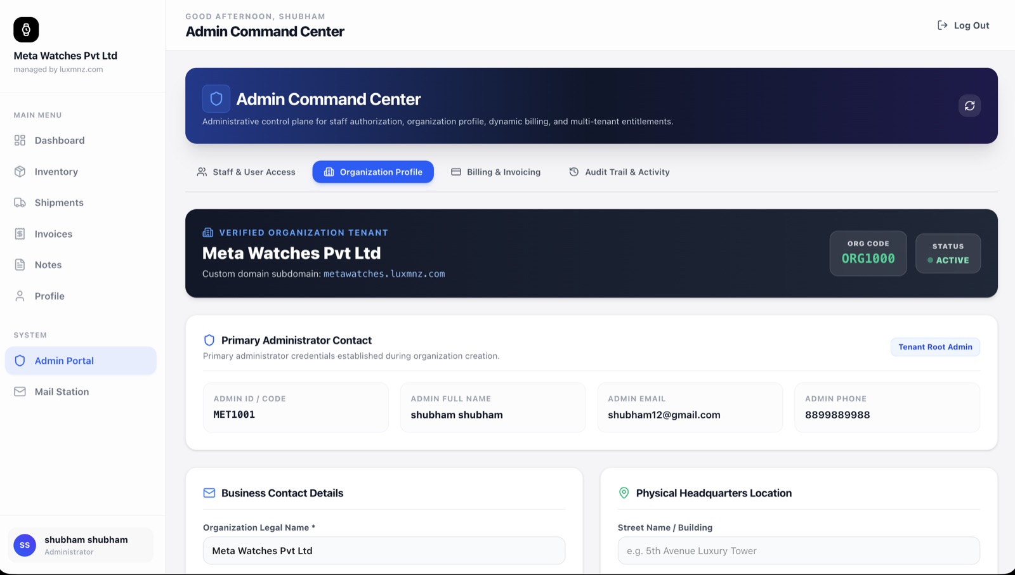Select the Organization Profile tab
1015x575 pixels.
click(373, 172)
